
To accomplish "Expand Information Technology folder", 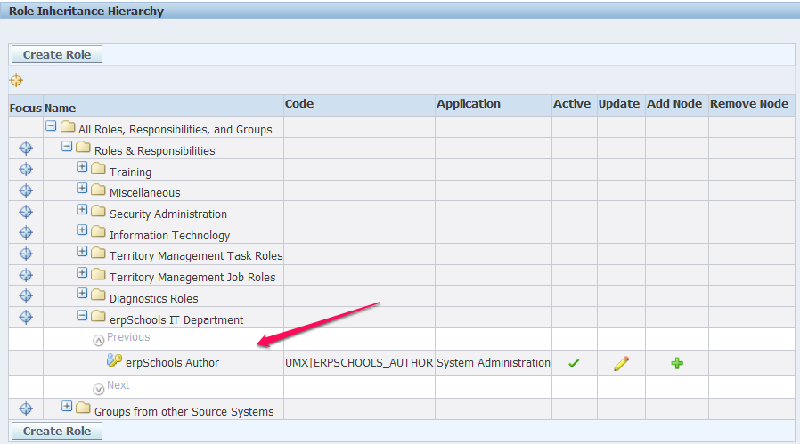I will click(x=82, y=230).
